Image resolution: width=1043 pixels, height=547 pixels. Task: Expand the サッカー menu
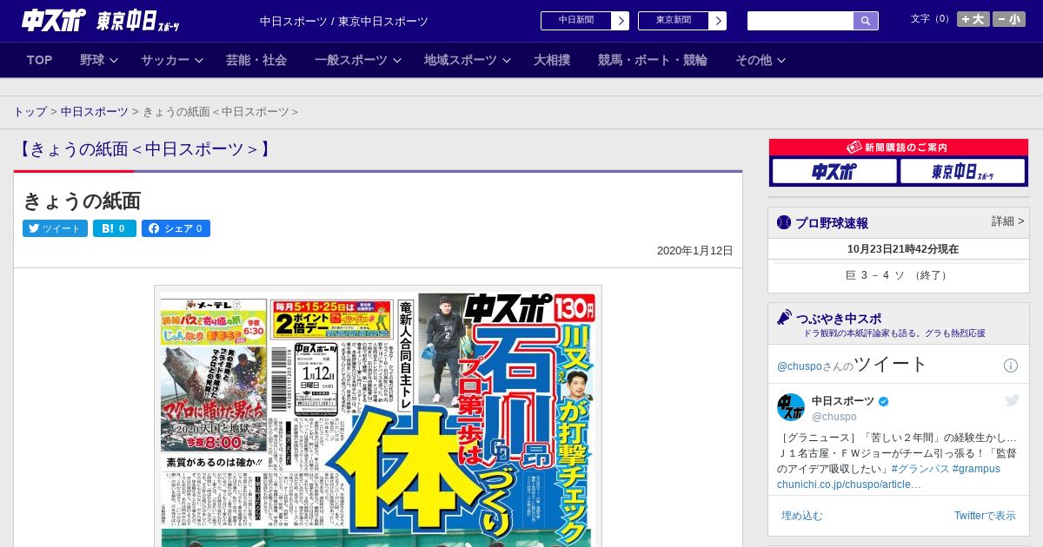(172, 60)
